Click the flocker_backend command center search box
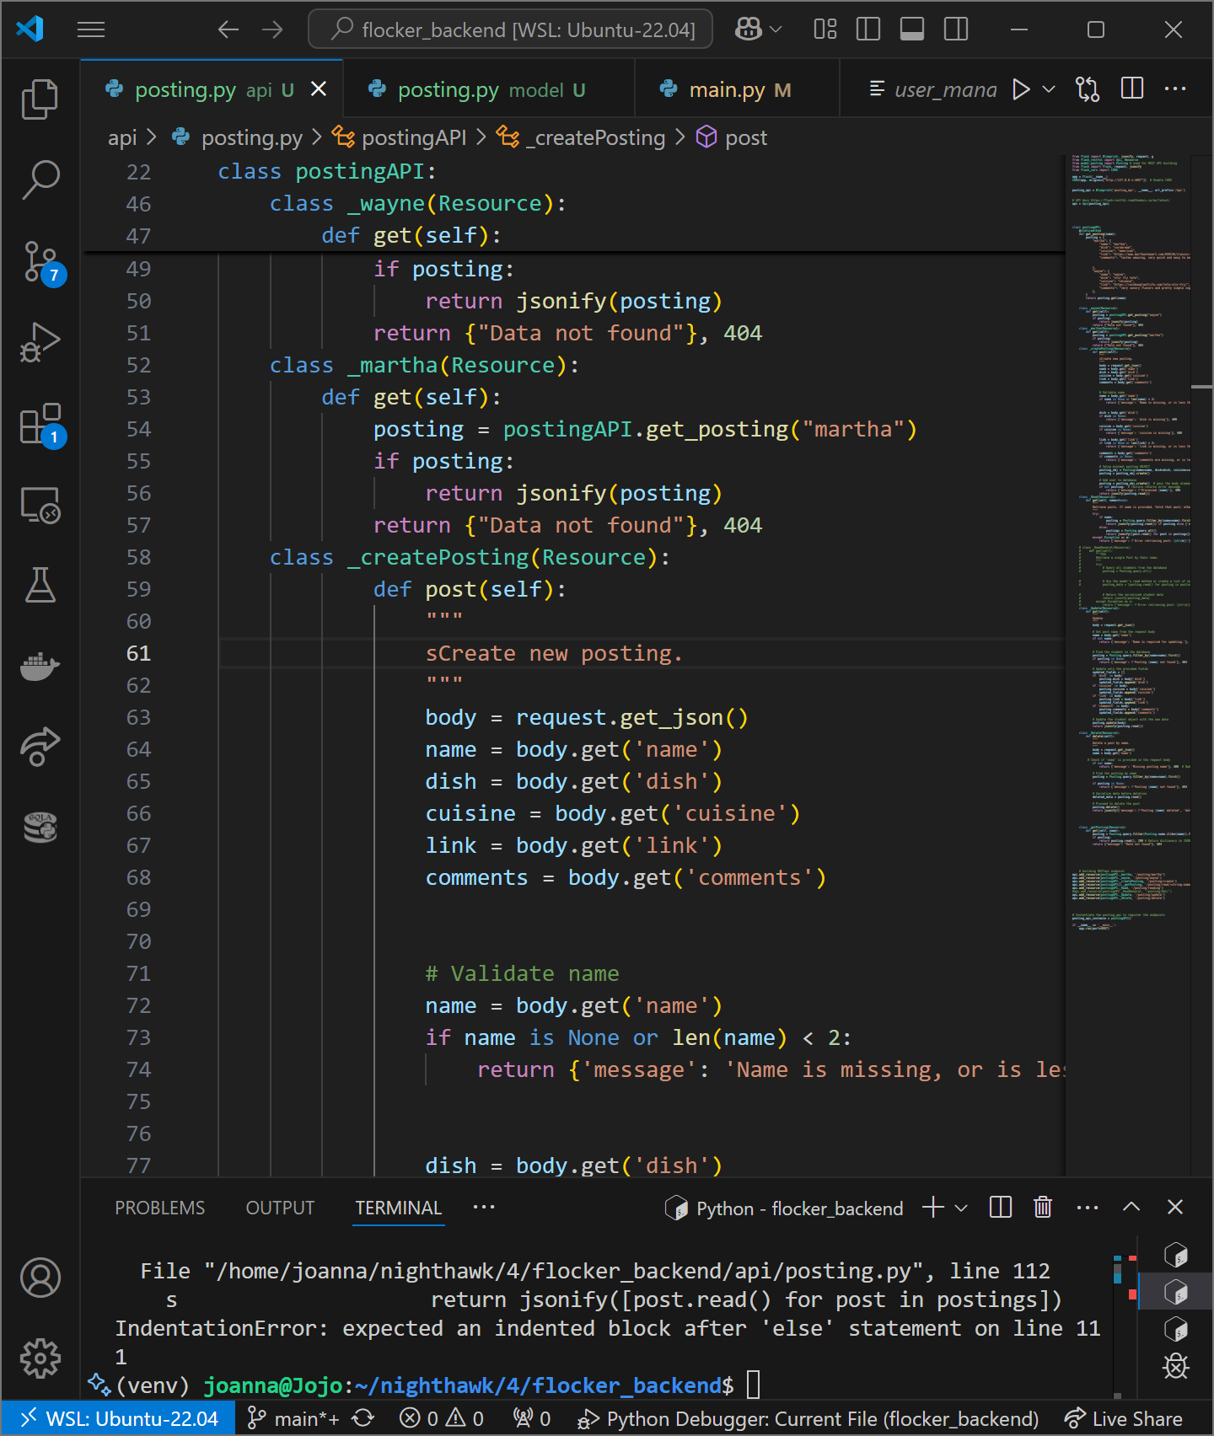This screenshot has height=1436, width=1214. click(x=511, y=29)
